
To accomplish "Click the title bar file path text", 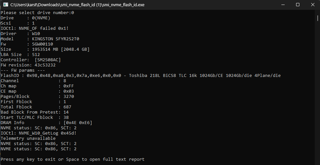I will (x=81, y=5).
